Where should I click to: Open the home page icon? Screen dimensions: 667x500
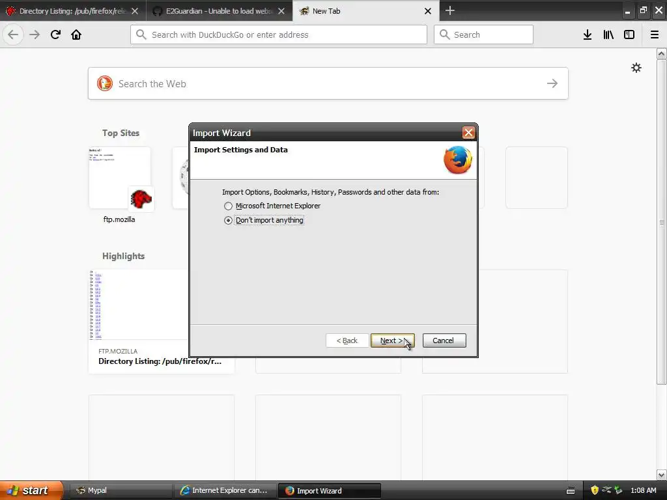(76, 35)
